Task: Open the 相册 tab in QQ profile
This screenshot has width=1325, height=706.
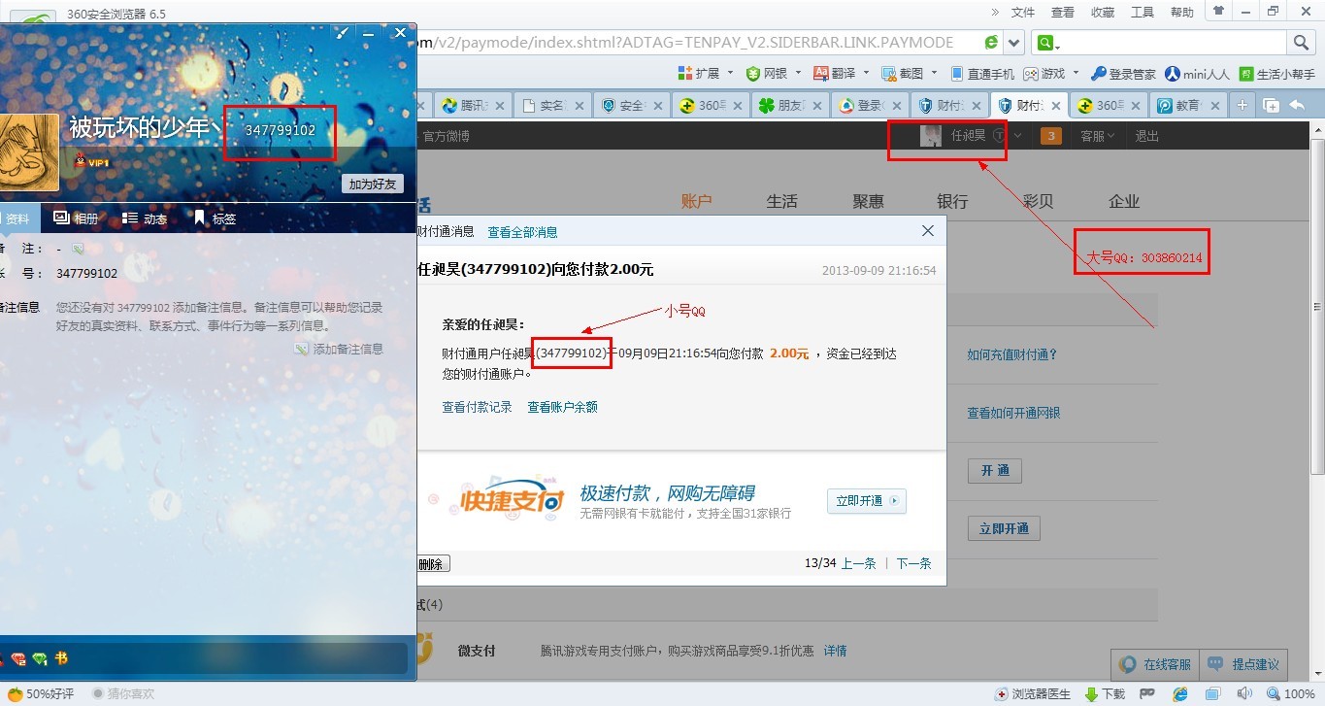Action: click(x=76, y=219)
